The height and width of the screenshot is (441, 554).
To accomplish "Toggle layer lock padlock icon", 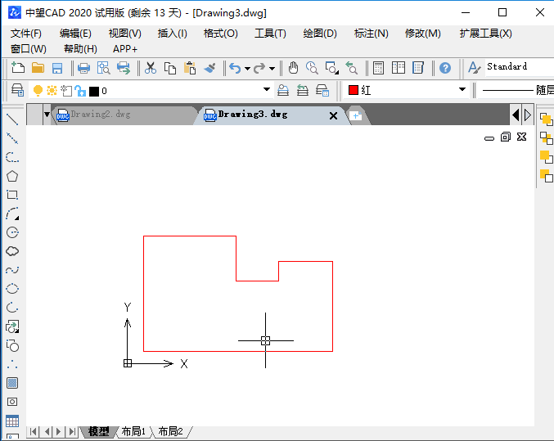I will click(79, 91).
